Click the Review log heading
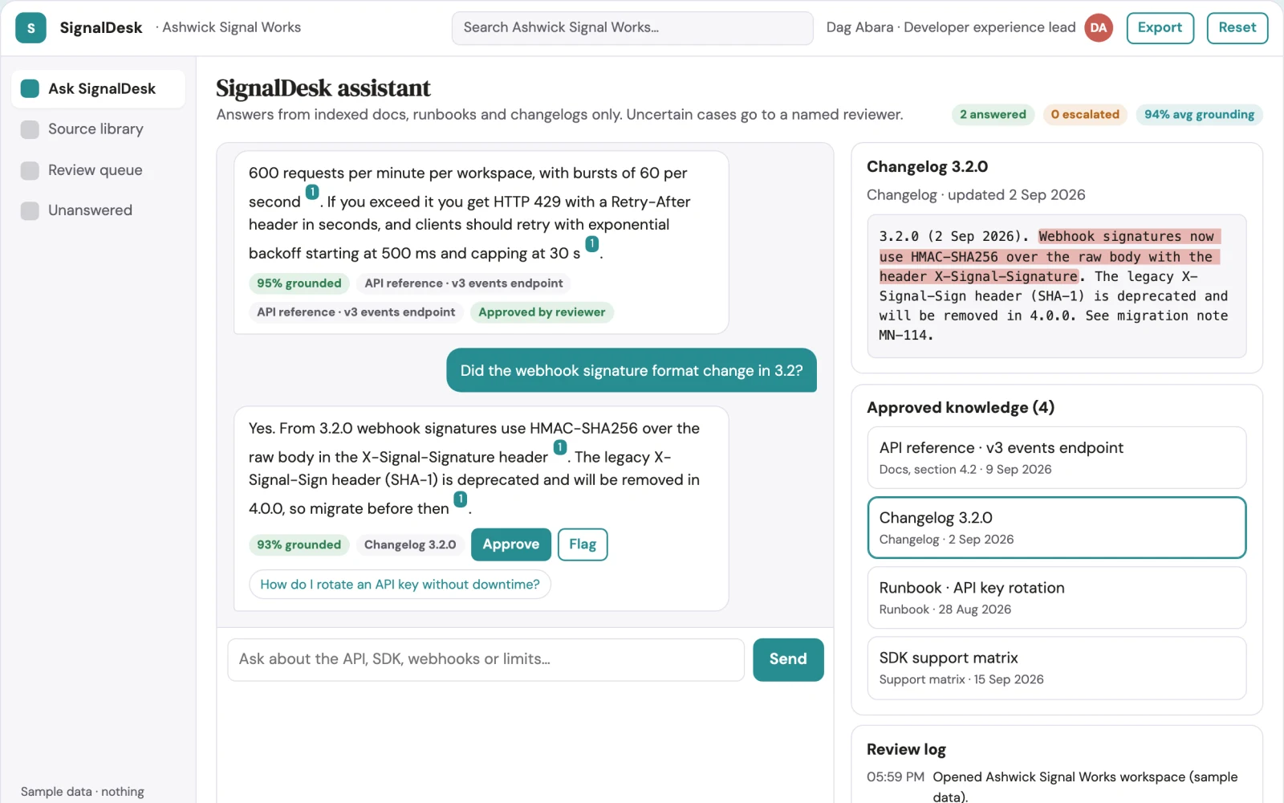The width and height of the screenshot is (1284, 803). click(x=906, y=749)
